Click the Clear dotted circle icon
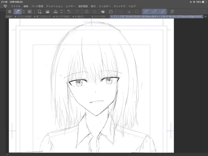 (x=87, y=12)
